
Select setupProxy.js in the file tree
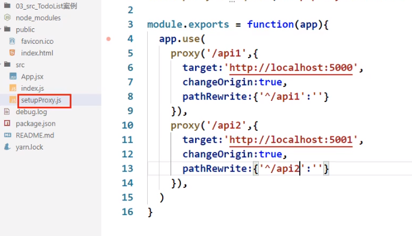click(x=41, y=100)
